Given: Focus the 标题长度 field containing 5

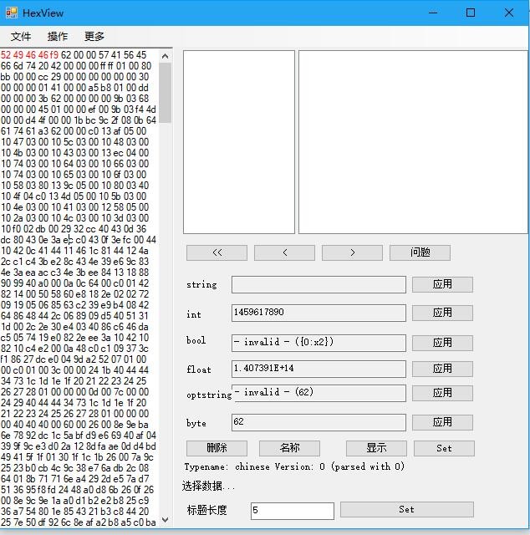Looking at the screenshot, I should click(292, 511).
